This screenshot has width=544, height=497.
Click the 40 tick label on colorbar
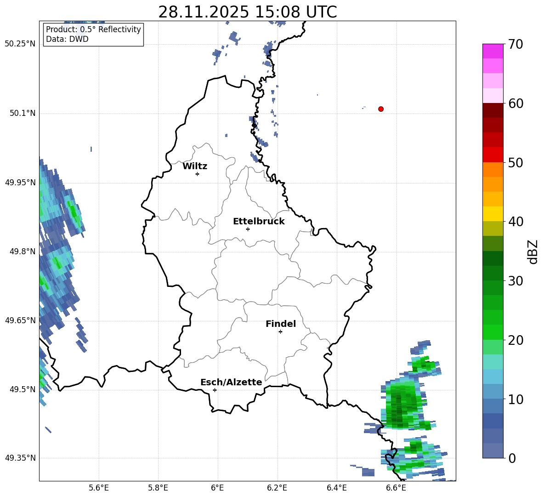(x=516, y=222)
